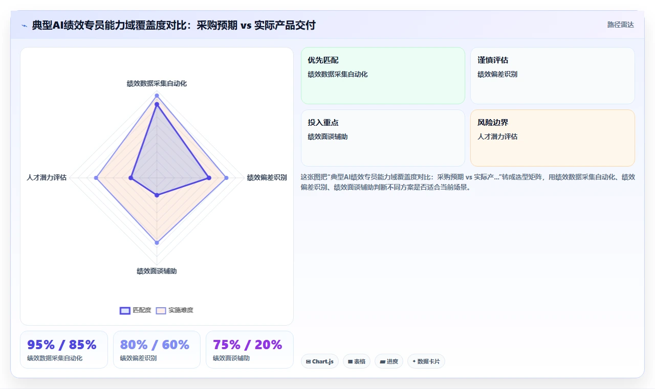Click the top data point of 匹配度 series

[157, 104]
